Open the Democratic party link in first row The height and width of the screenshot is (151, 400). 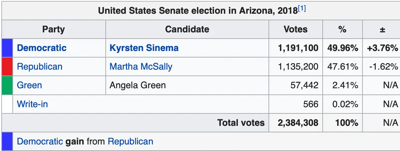41,48
